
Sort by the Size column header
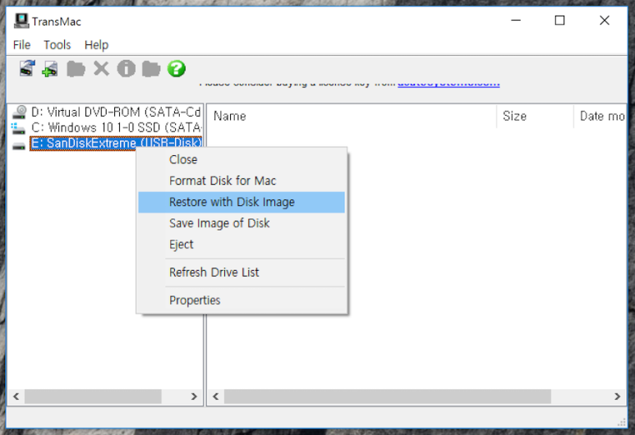(535, 116)
